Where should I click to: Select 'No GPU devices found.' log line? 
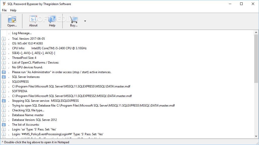coord(27,67)
